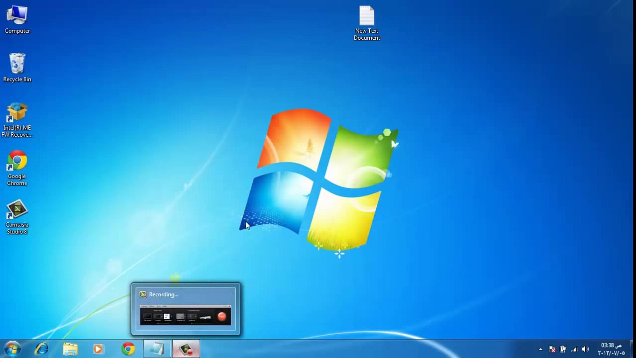This screenshot has width=636, height=358.
Task: Show hidden notification area icons
Action: (x=540, y=349)
